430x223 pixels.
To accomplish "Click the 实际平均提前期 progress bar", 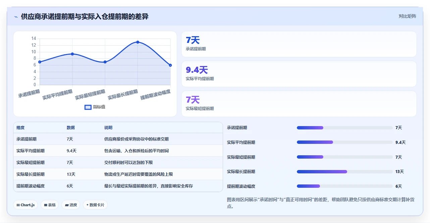I will (345, 142).
